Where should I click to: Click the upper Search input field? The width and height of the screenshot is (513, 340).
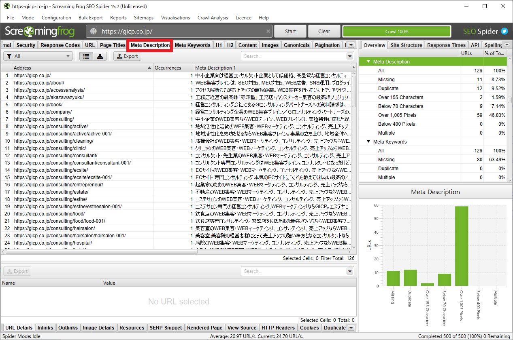point(294,56)
